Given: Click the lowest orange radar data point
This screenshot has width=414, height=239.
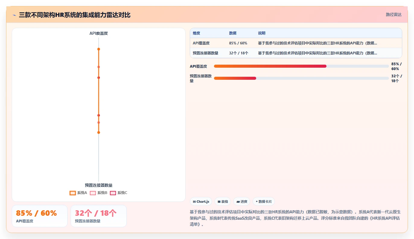Looking at the screenshot, I should click(x=99, y=132).
